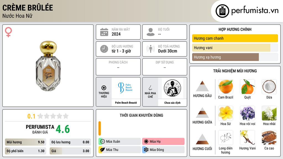The height and width of the screenshot is (159, 283).
Task: Click the Hợp hương chính heading
Action: tap(235, 29)
